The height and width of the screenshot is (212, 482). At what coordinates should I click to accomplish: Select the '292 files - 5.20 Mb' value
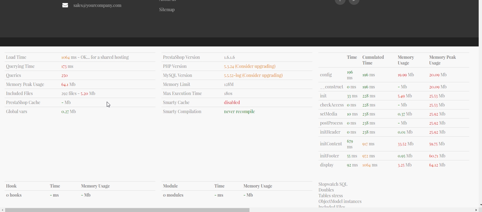tap(78, 93)
